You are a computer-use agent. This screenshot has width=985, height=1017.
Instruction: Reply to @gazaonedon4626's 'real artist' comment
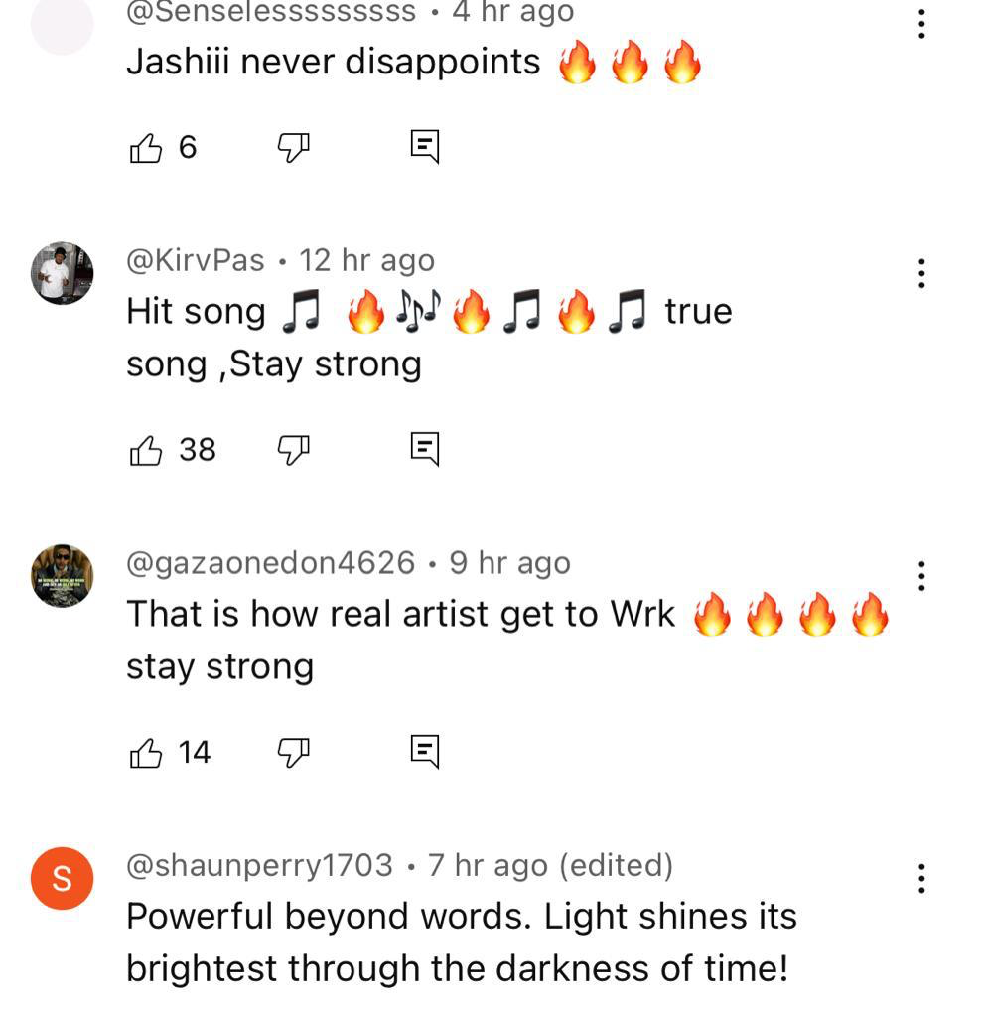[425, 752]
